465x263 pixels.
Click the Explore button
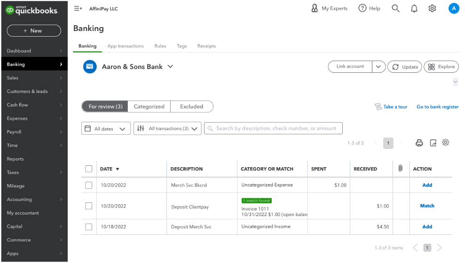441,67
